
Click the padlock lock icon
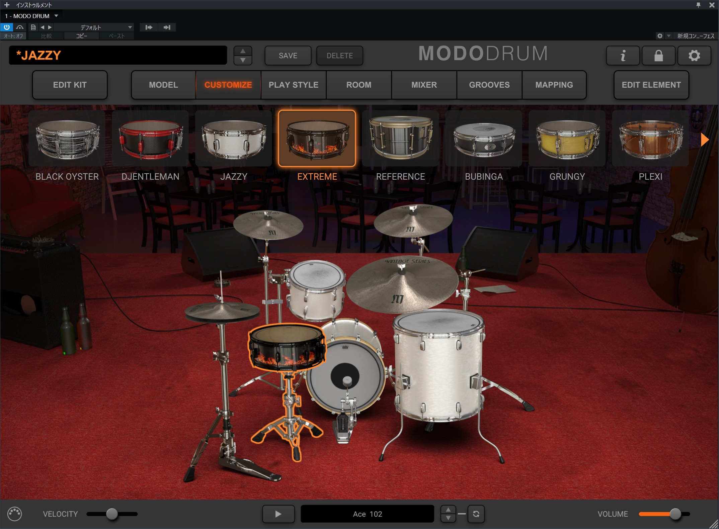point(658,56)
